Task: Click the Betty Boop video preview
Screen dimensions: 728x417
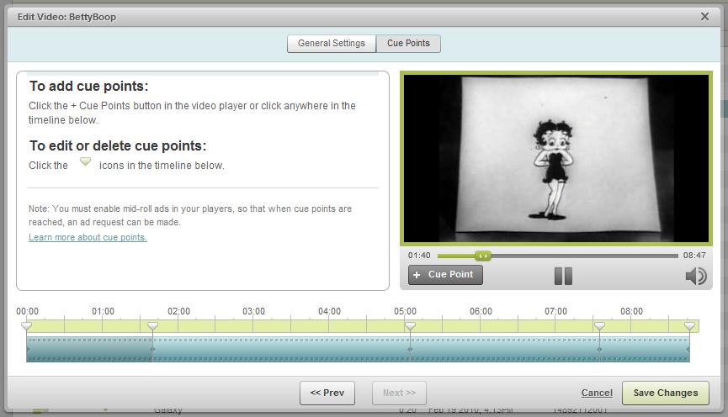Action: (556, 158)
